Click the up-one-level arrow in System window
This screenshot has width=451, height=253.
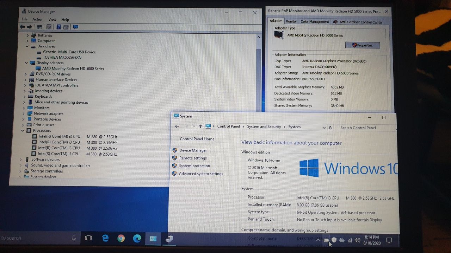coord(200,126)
